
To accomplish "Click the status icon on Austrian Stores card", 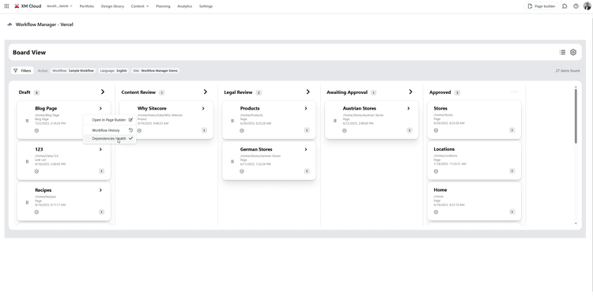I will [x=345, y=130].
